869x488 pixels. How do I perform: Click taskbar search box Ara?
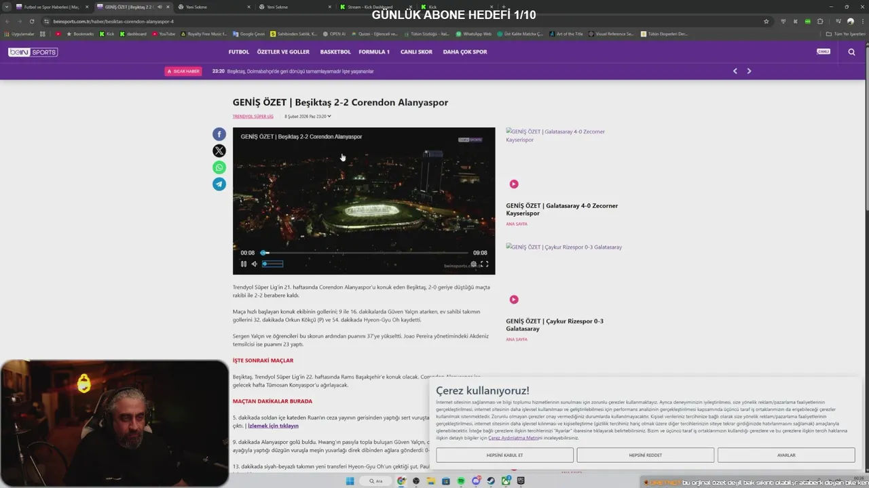(375, 481)
